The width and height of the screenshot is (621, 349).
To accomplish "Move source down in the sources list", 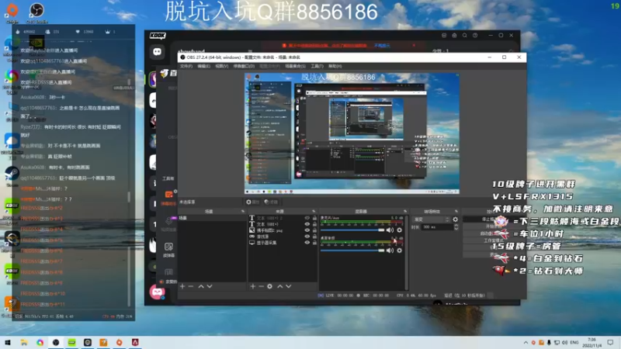I will click(x=288, y=286).
